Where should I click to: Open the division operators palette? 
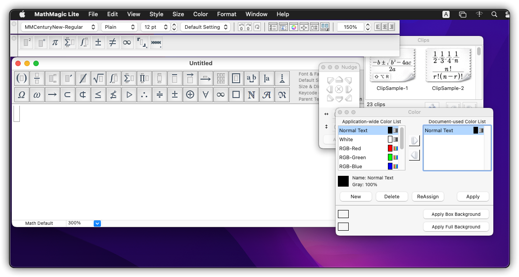[x=159, y=95]
